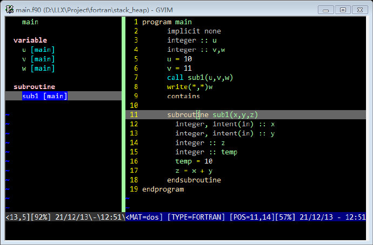Screen dimensions: 373x245
Task: Jump to variable 'u [main]' in tag list
Action: [38, 50]
